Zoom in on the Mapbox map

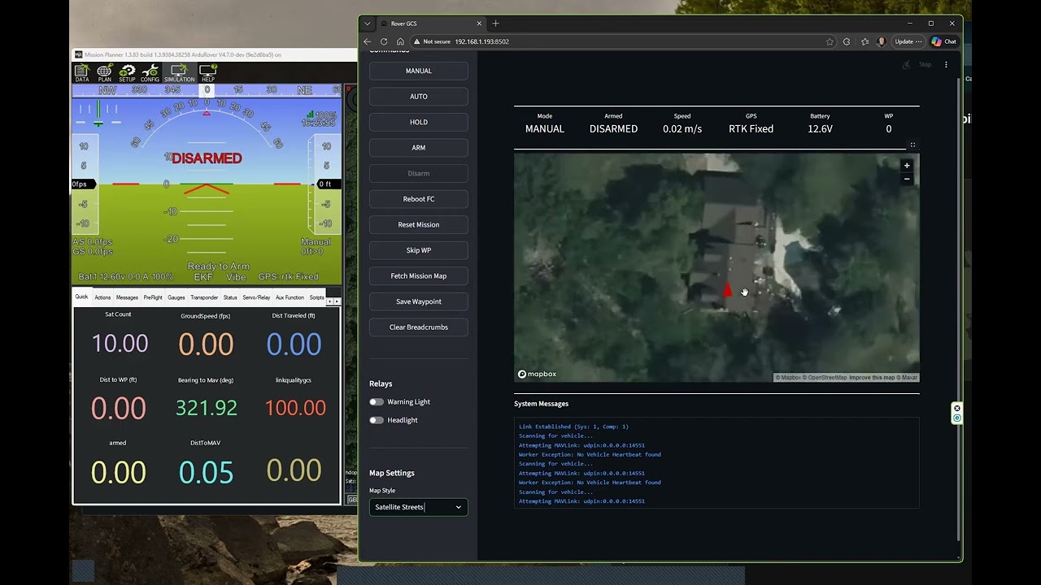click(x=907, y=166)
